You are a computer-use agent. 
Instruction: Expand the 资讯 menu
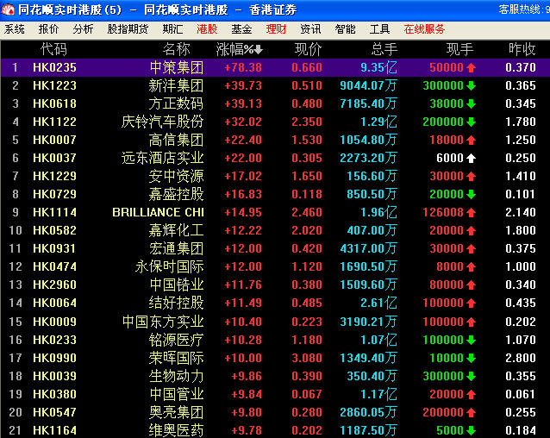coord(310,28)
